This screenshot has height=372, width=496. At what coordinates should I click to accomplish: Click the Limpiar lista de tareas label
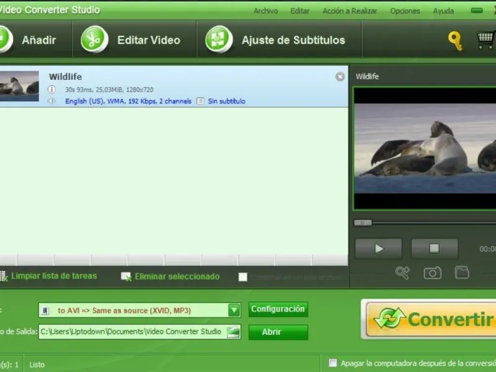click(54, 276)
